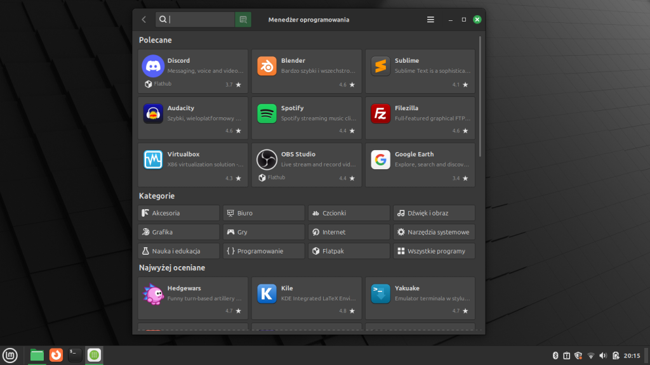Open the Nauka i edukacja category
The width and height of the screenshot is (650, 365).
[x=178, y=251]
